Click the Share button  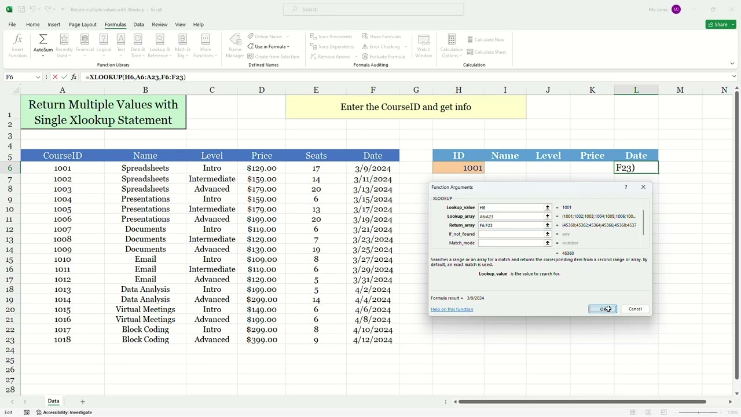click(x=721, y=24)
